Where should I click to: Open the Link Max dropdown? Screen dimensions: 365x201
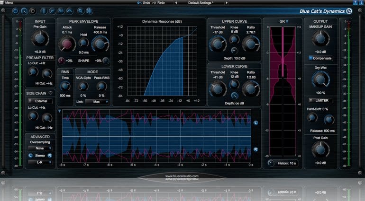click(97, 102)
